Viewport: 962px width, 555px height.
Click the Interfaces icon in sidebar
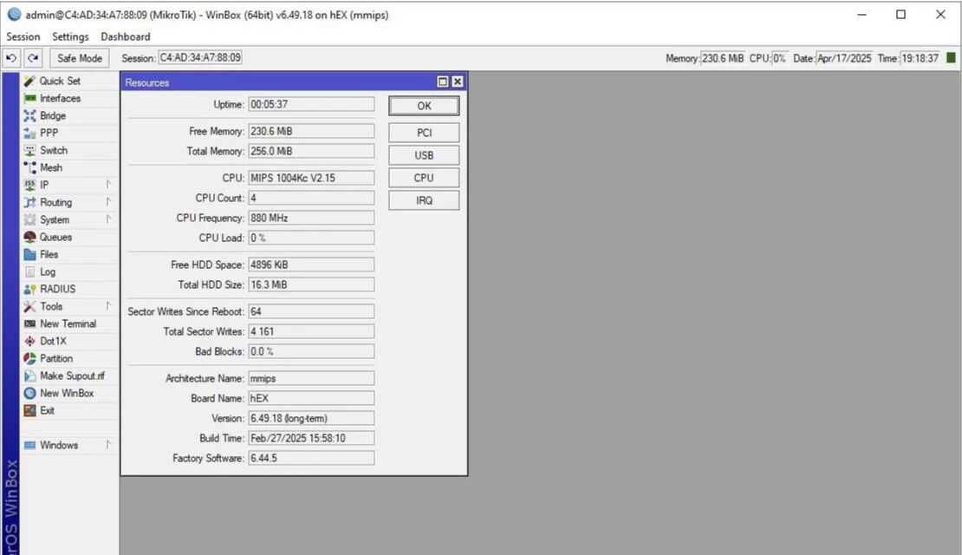tap(29, 98)
